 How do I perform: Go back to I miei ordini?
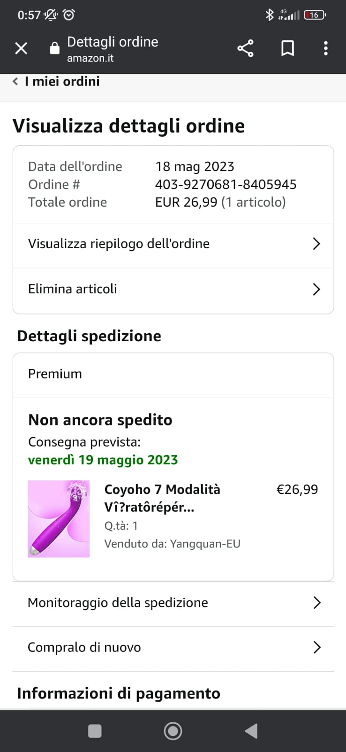pyautogui.click(x=62, y=81)
